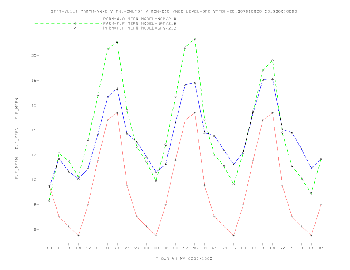The height and width of the screenshot is (270, 350).
Task: Click the y-axis tick value 20
Action: click(x=34, y=55)
